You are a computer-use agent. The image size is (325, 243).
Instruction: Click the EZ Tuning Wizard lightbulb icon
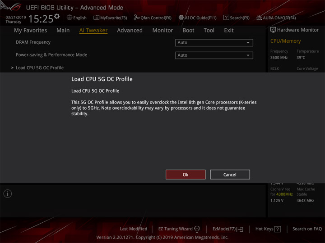197,229
